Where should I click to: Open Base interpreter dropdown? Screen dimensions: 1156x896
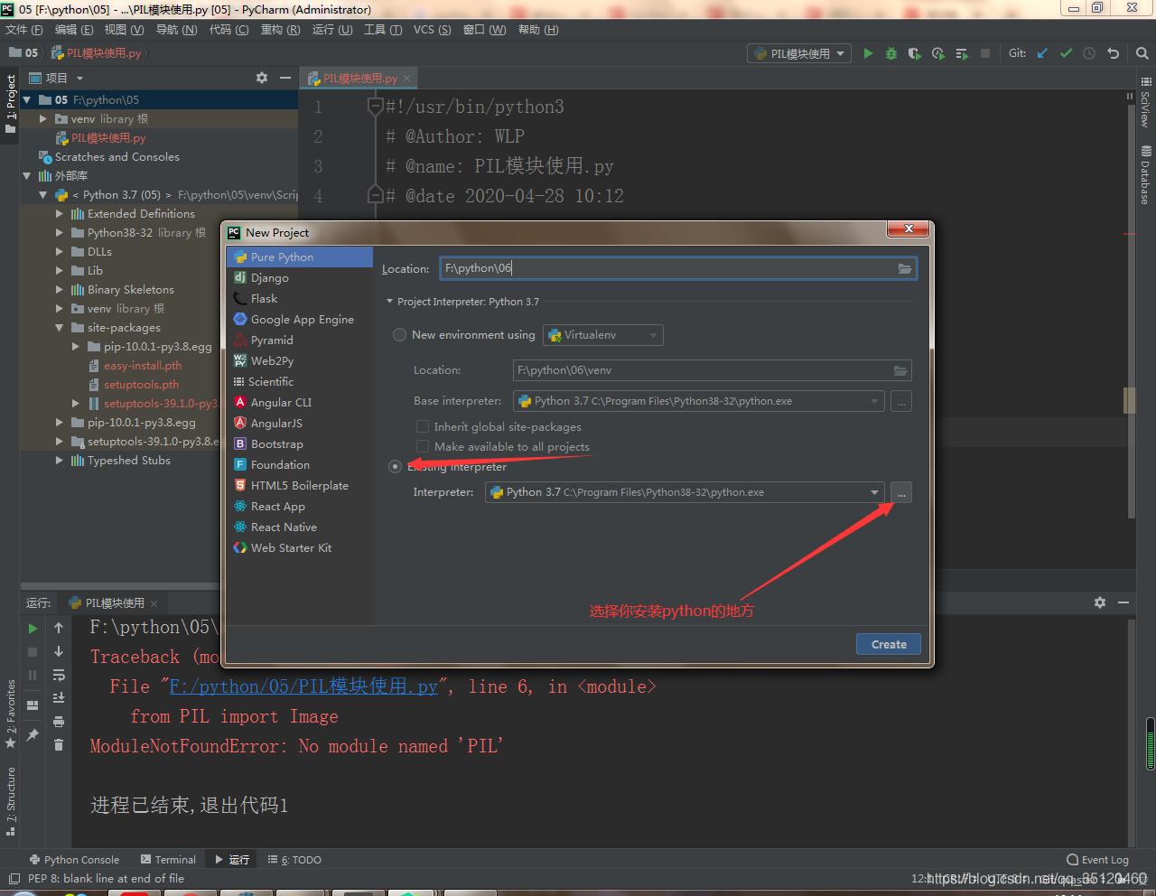pos(699,401)
